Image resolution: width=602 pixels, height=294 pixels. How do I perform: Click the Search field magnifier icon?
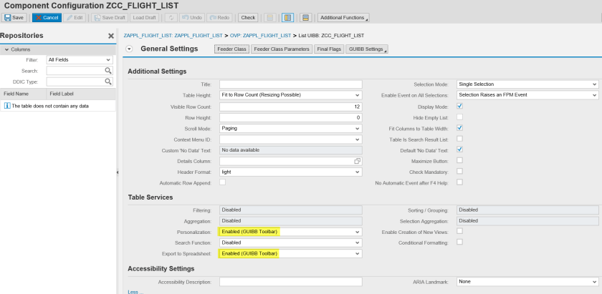tap(108, 71)
